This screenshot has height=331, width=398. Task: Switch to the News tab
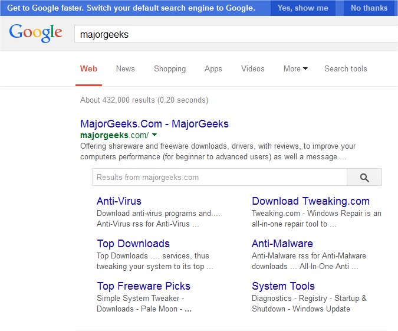[x=126, y=68]
